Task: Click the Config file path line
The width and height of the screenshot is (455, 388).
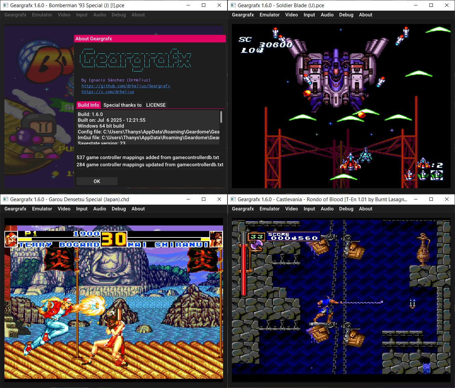Action: coord(149,132)
